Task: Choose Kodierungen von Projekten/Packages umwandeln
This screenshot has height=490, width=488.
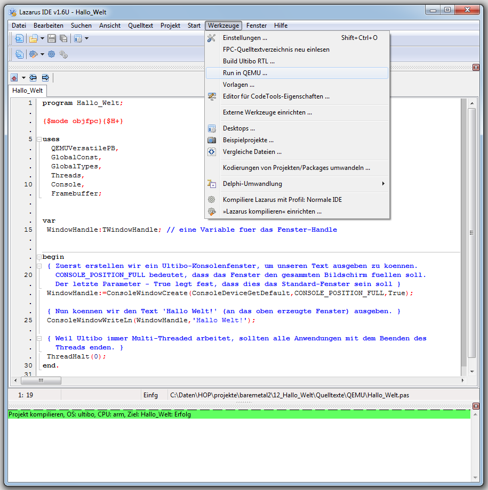Action: tap(297, 168)
